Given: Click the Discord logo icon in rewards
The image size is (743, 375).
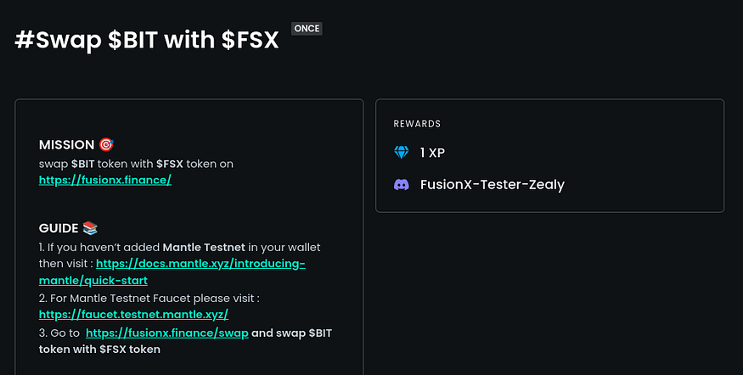Looking at the screenshot, I should coord(402,184).
